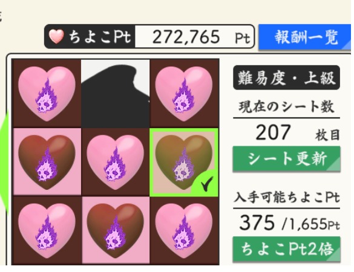Screen dimensions: 354x272
Task: Open the 報酬一覧 rewards list
Action: tap(306, 37)
